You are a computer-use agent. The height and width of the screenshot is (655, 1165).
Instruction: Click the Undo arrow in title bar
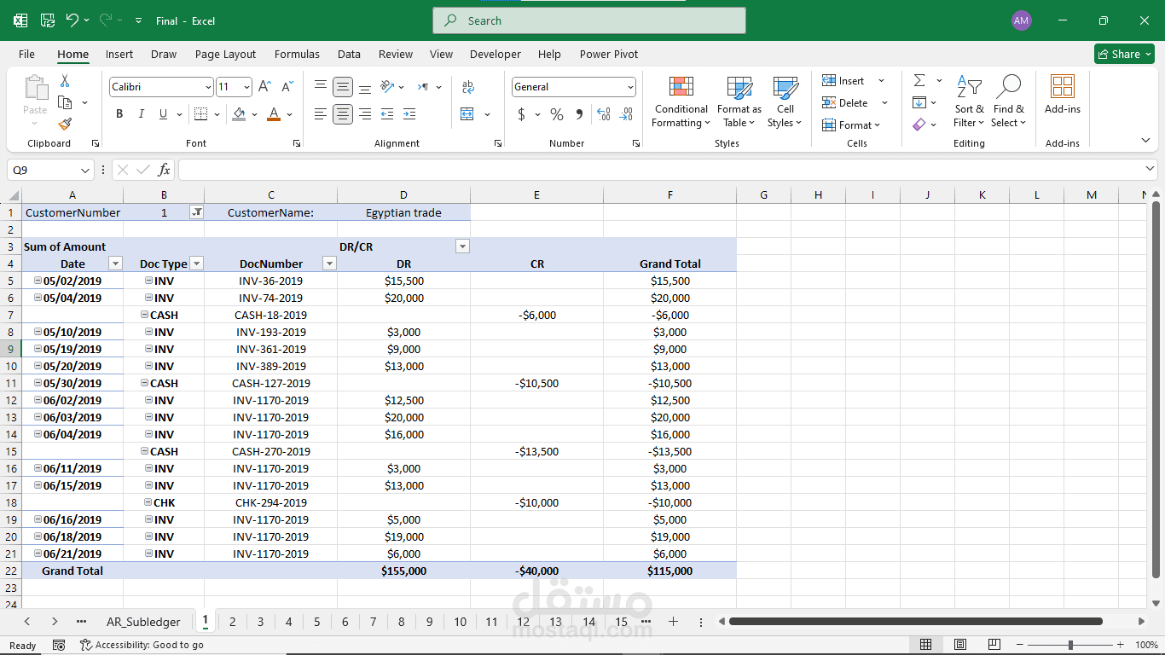coord(72,20)
